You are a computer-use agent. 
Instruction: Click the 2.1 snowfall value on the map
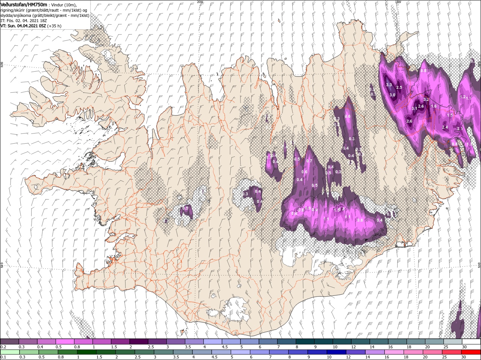(460, 129)
